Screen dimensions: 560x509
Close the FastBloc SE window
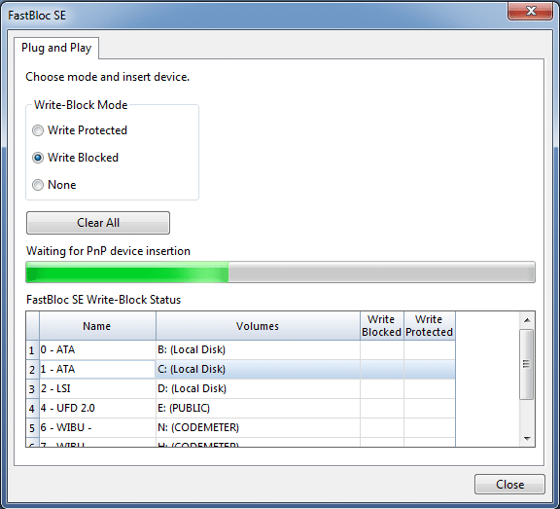(x=531, y=11)
